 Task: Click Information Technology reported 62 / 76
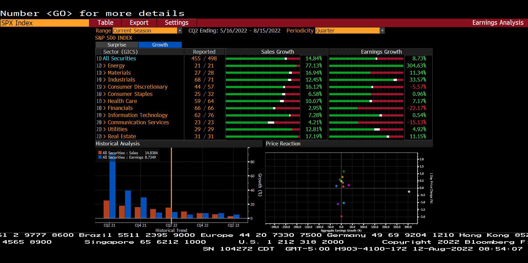tap(204, 115)
